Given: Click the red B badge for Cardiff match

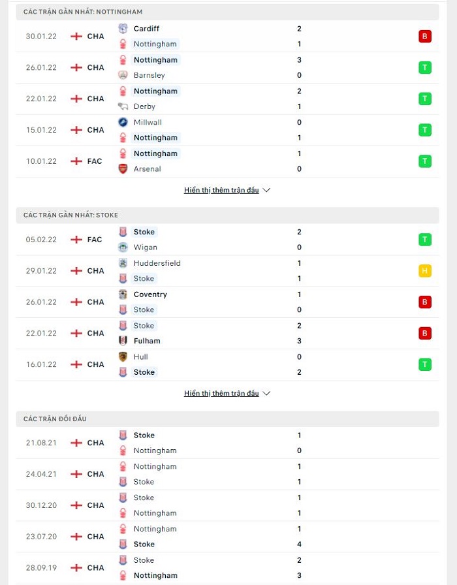Looking at the screenshot, I should [x=425, y=36].
